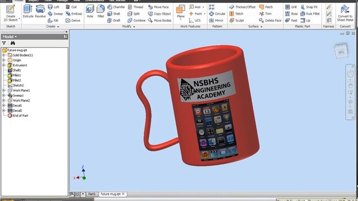Select the Shell tool

point(114,13)
